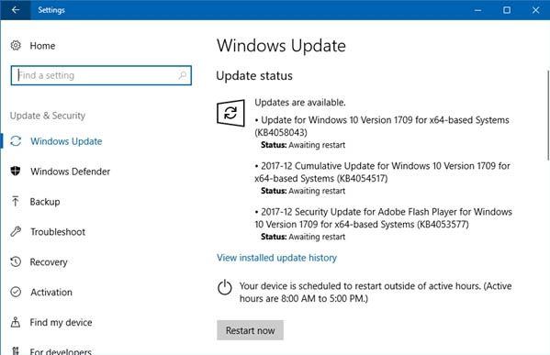This screenshot has width=550, height=355.
Task: Open the For developers page
Action: point(61,350)
